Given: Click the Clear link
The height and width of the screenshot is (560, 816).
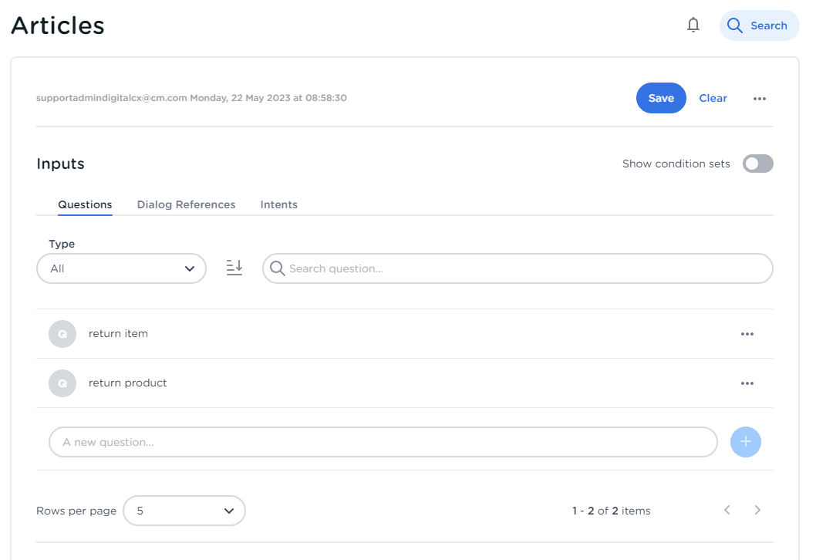Looking at the screenshot, I should tap(713, 98).
